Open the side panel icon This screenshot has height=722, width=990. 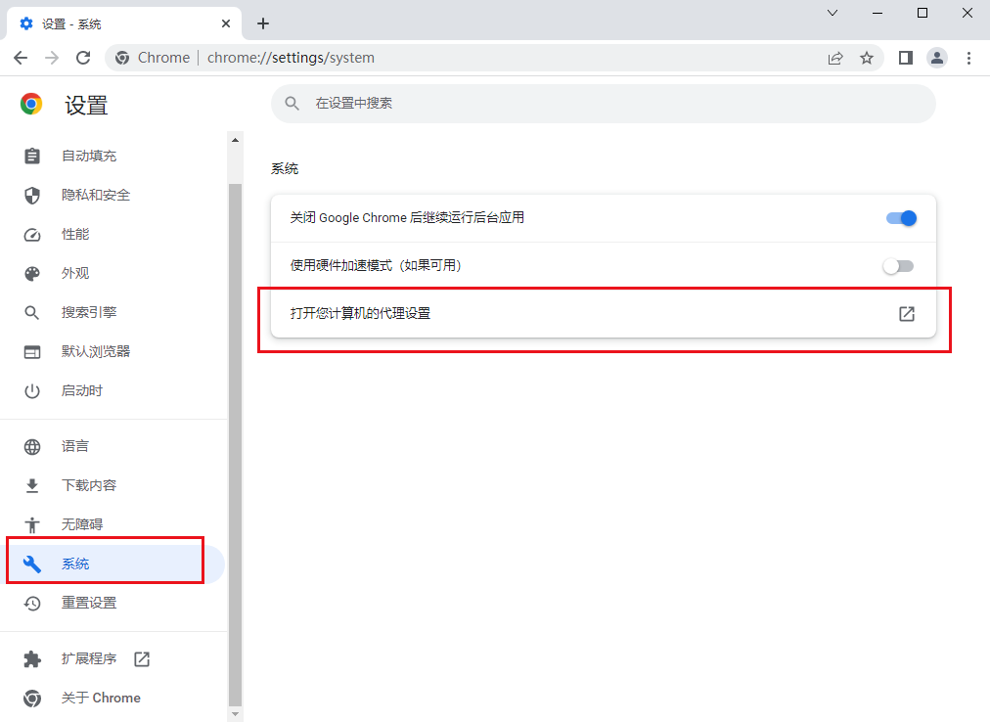point(906,58)
